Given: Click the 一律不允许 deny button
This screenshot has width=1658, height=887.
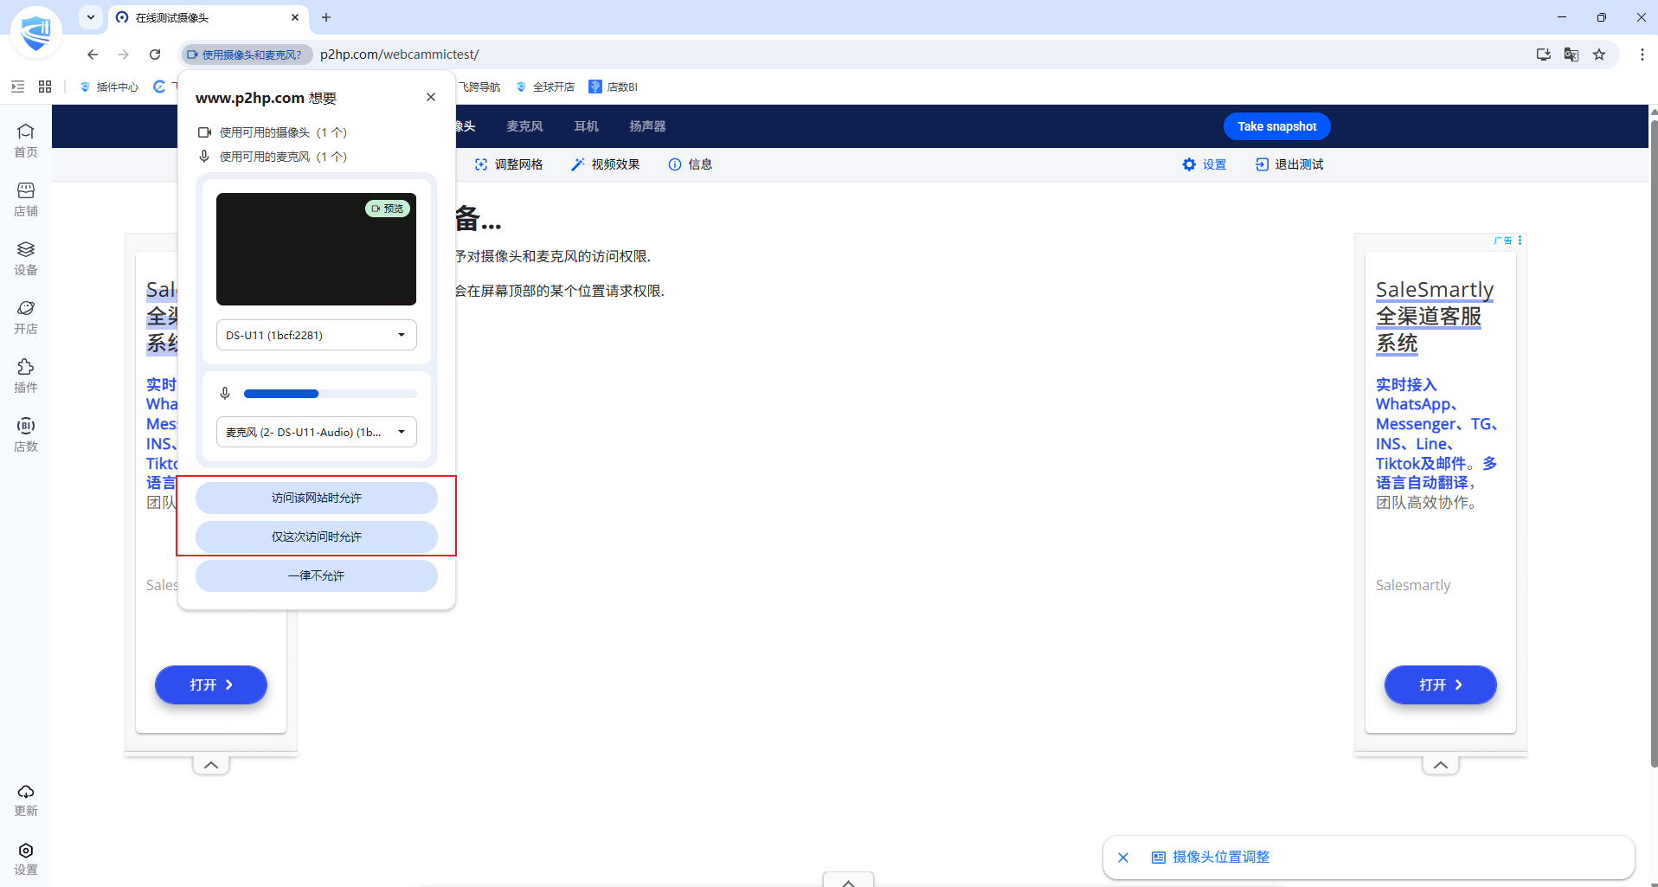Looking at the screenshot, I should [x=317, y=575].
